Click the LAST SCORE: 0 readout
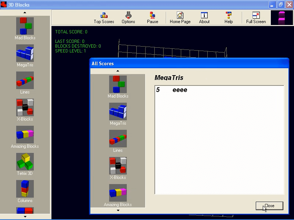 tap(70, 41)
